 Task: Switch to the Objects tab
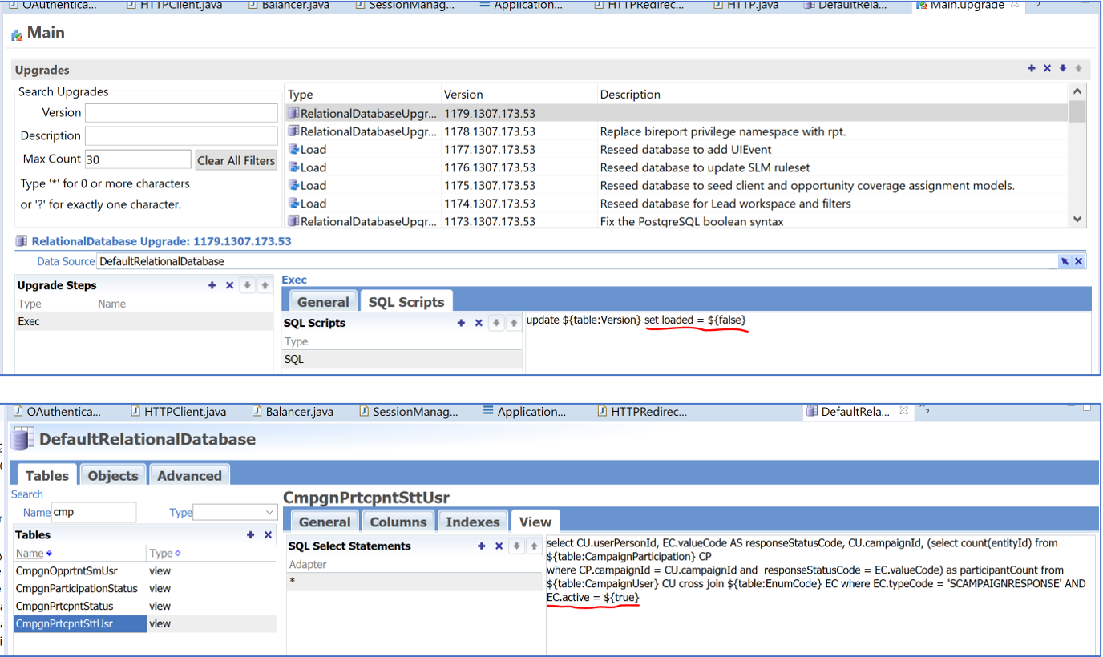[x=113, y=475]
